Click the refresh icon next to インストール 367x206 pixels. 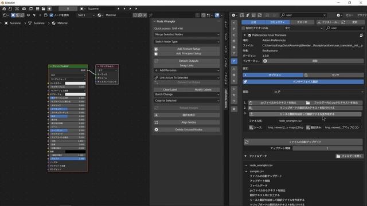pos(343,22)
